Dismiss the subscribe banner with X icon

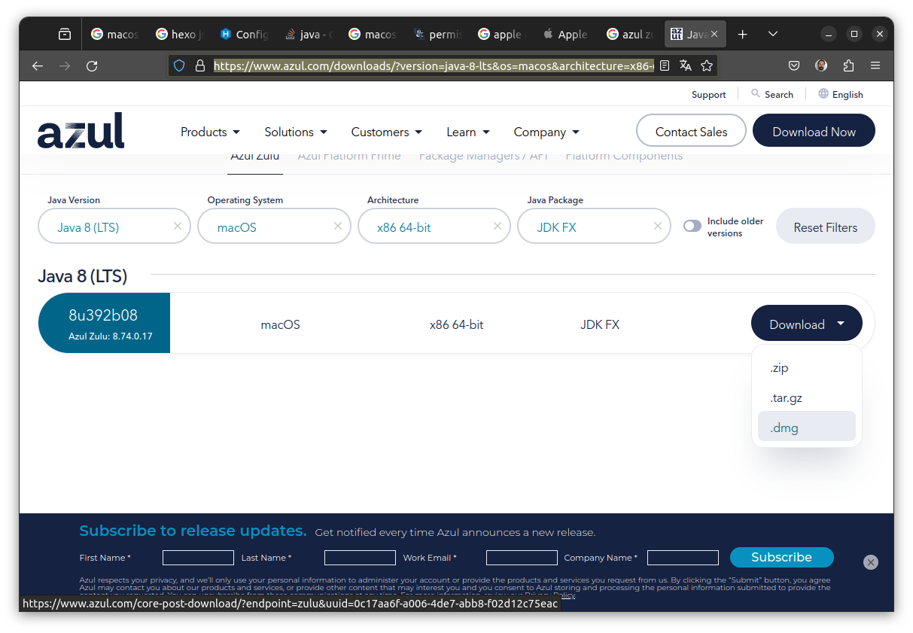(871, 562)
